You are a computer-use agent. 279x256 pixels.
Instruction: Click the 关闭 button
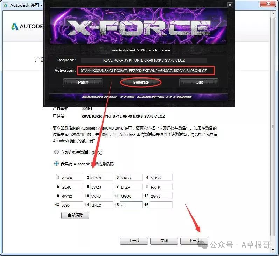coord(164,241)
